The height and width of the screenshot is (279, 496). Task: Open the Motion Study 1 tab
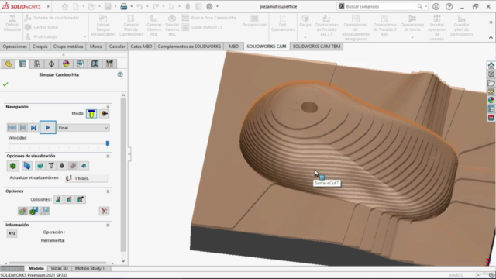(90, 268)
